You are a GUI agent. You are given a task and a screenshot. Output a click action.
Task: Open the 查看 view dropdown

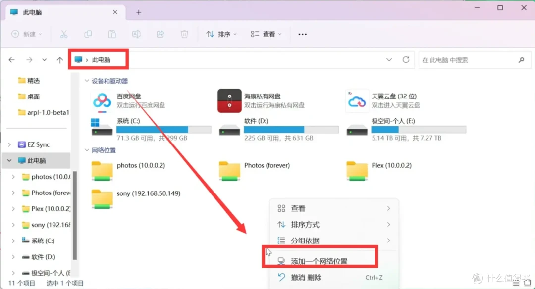tap(266, 34)
